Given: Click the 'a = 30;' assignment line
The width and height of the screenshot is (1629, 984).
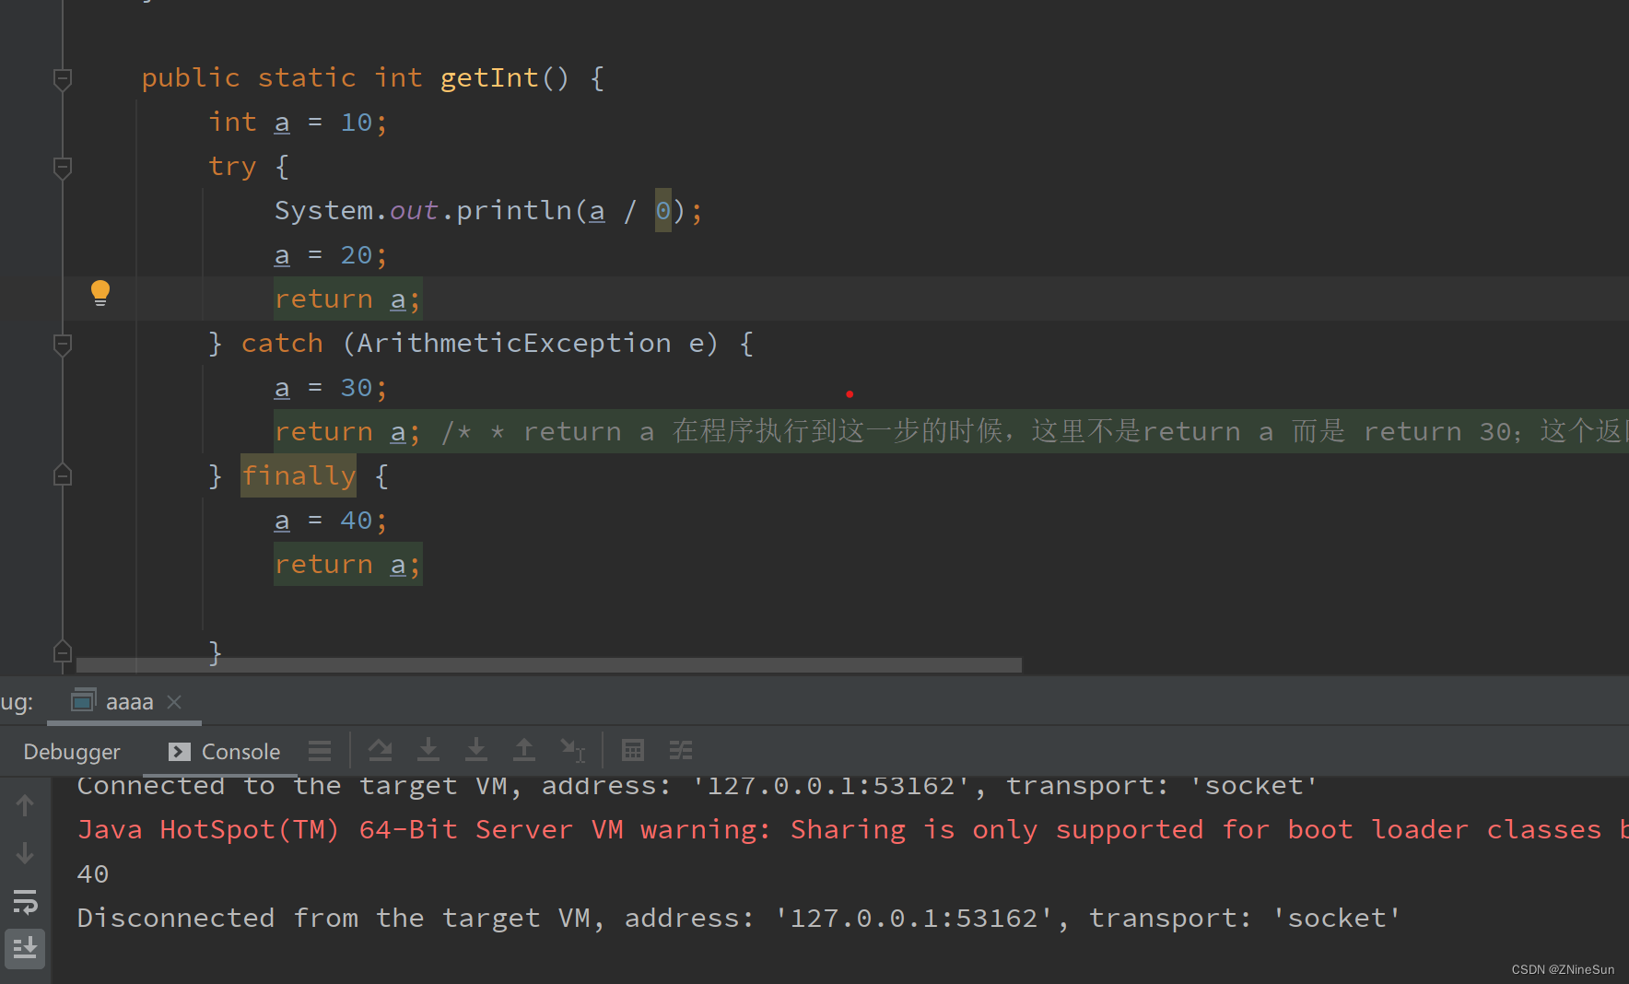Looking at the screenshot, I should [x=331, y=388].
